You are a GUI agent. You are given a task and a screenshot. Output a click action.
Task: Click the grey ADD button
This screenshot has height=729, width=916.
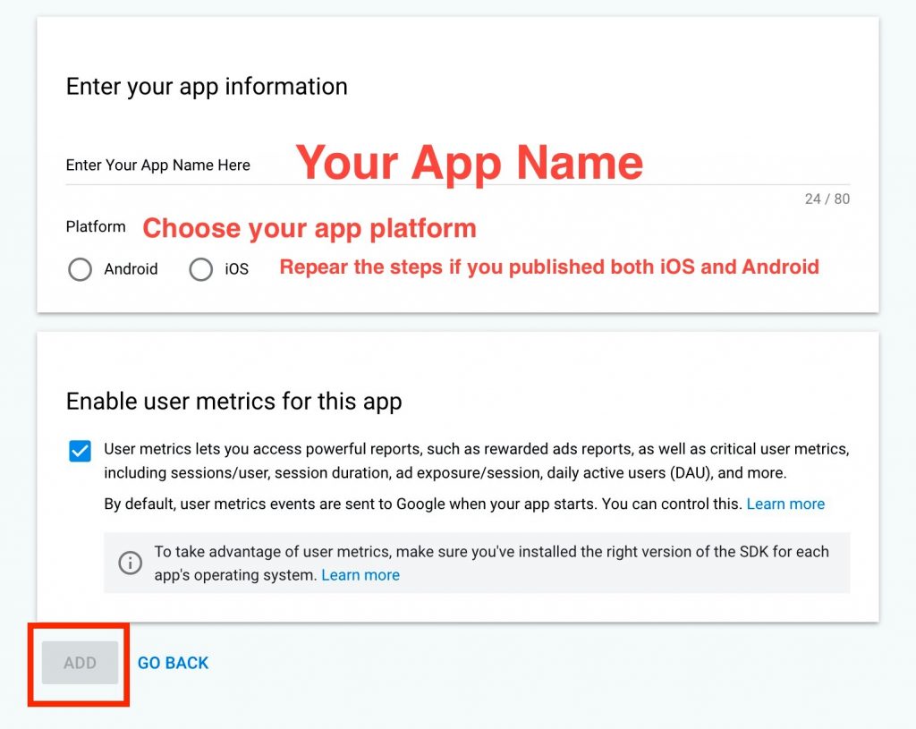[x=80, y=663]
